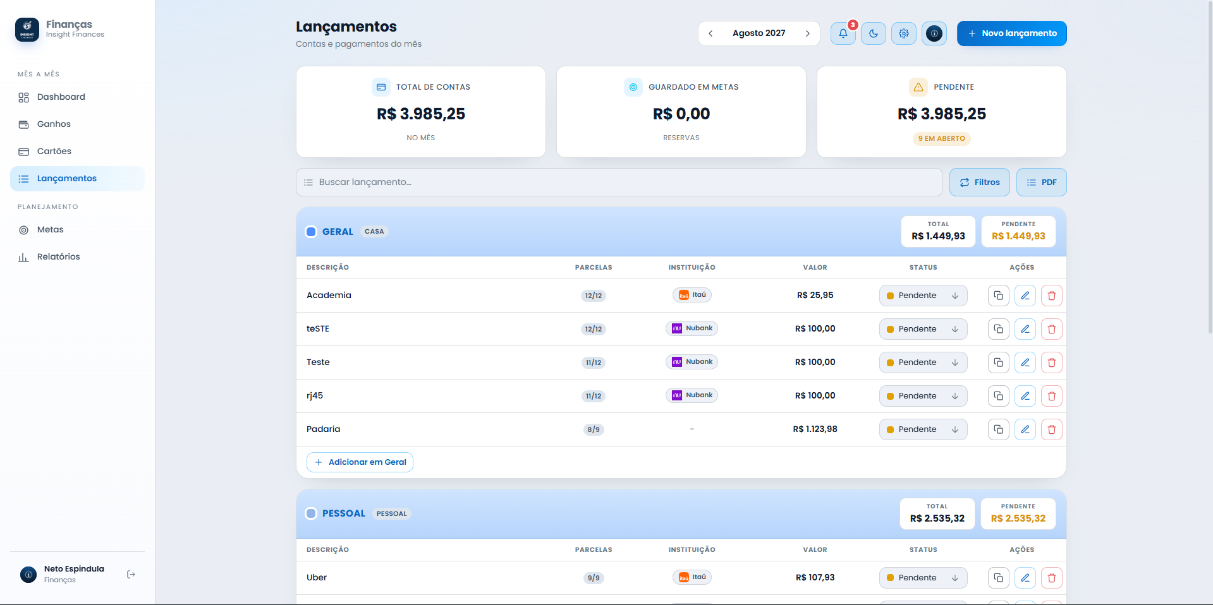Image resolution: width=1213 pixels, height=605 pixels.
Task: Duplicate the Academia entry
Action: coord(999,296)
